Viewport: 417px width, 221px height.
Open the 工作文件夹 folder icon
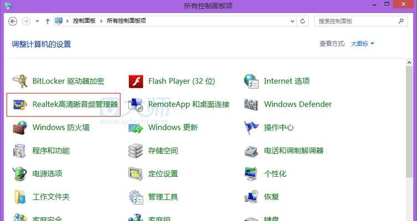(x=20, y=197)
